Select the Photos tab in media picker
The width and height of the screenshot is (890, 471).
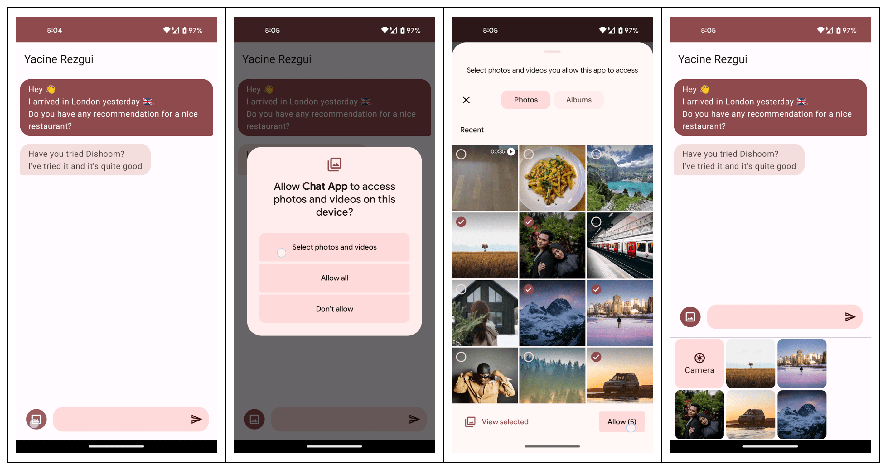525,99
